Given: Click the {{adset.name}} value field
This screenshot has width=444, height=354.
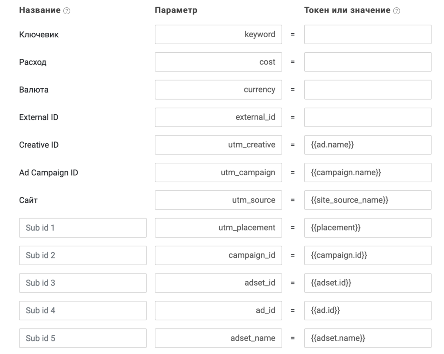Looking at the screenshot, I should 368,338.
